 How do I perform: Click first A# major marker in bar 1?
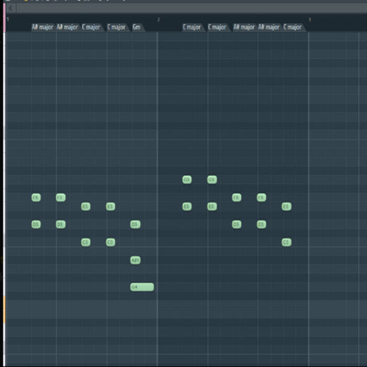[42, 27]
